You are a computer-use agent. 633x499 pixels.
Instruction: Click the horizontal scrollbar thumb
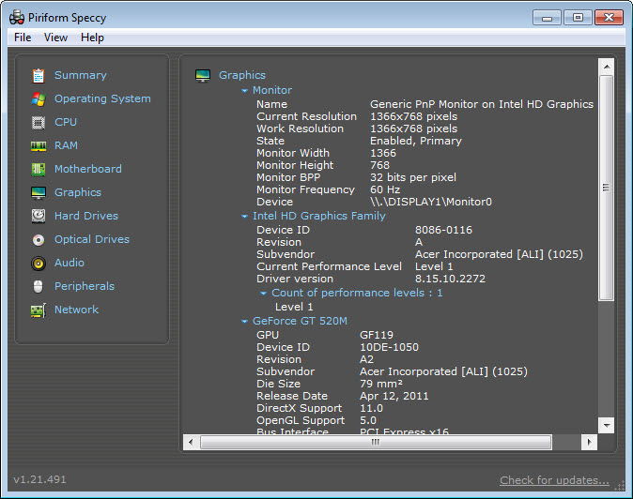[x=376, y=442]
